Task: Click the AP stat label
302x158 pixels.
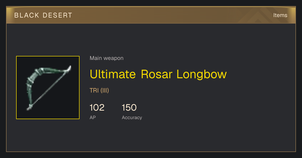Action: [93, 117]
